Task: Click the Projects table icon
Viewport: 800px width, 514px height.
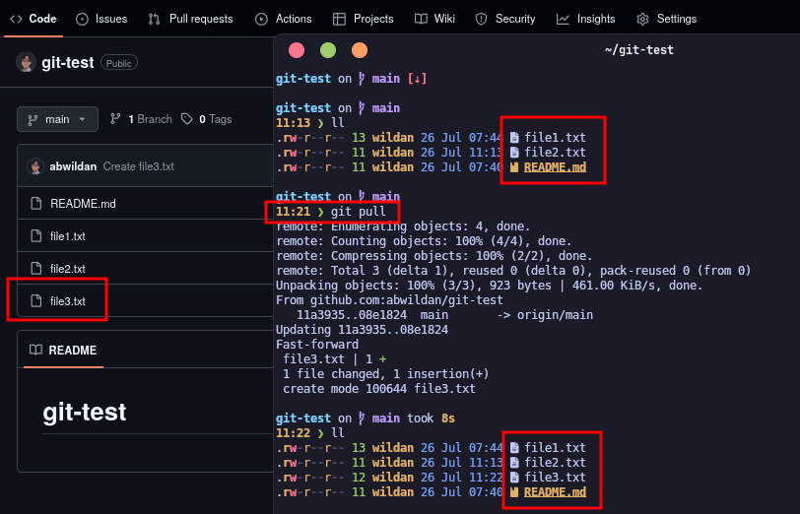Action: click(x=339, y=20)
